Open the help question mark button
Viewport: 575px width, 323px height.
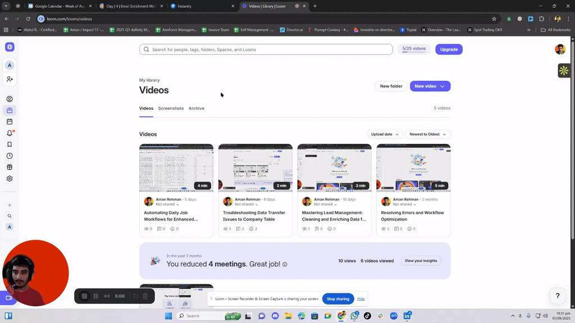point(557,296)
